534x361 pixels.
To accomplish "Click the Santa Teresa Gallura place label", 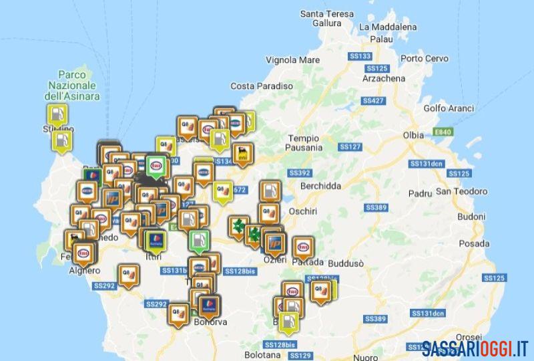I will 327,19.
